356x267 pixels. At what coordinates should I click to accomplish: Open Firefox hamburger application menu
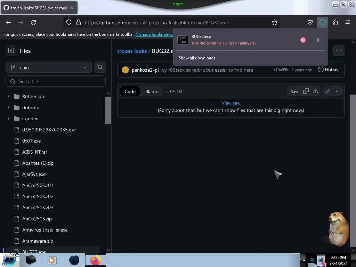click(347, 22)
